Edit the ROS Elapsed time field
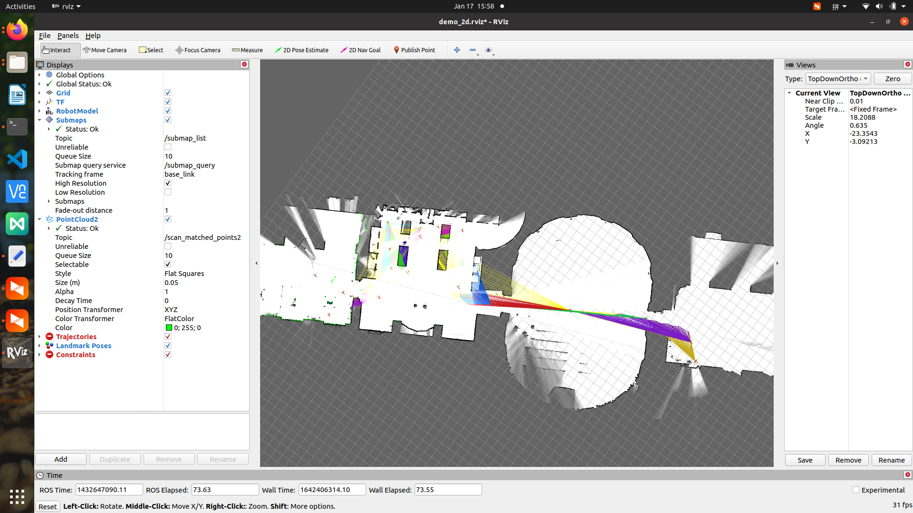 225,489
